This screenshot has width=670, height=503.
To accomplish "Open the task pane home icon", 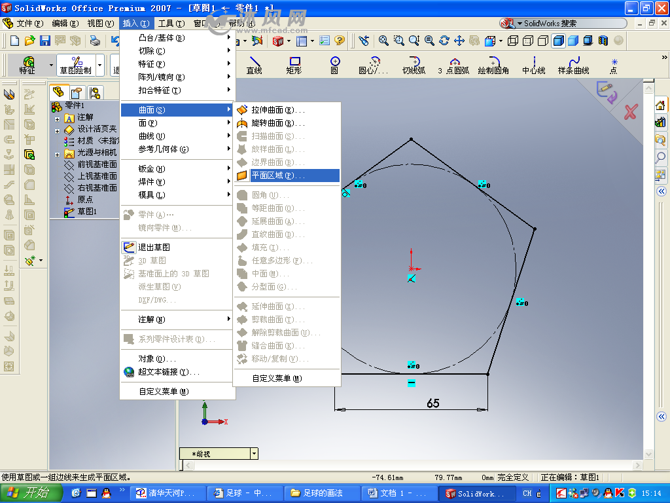I will point(660,105).
